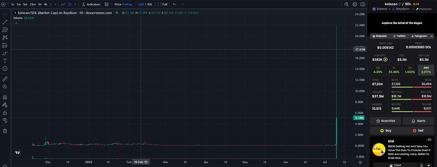This screenshot has width=437, height=167.
Task: Switch denomination to USD
Action: point(141,4)
